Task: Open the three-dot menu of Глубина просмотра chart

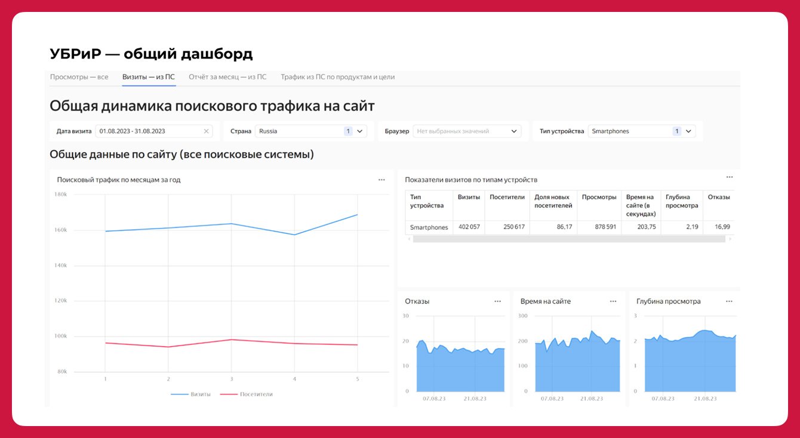Action: pos(729,301)
